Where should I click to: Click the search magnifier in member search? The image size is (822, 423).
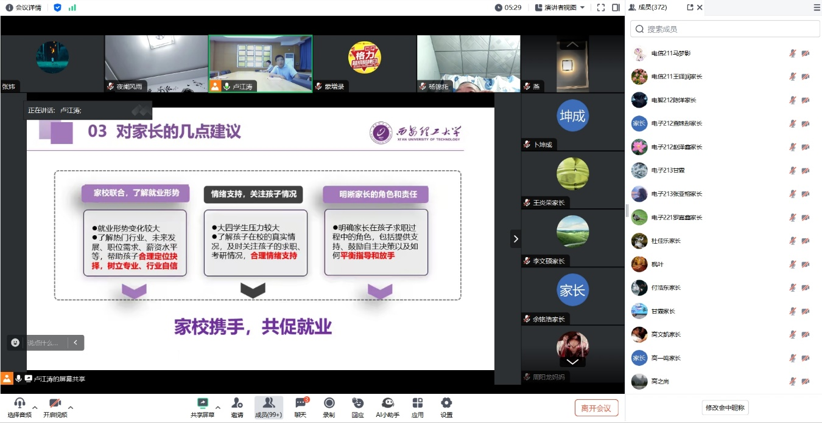click(x=639, y=29)
